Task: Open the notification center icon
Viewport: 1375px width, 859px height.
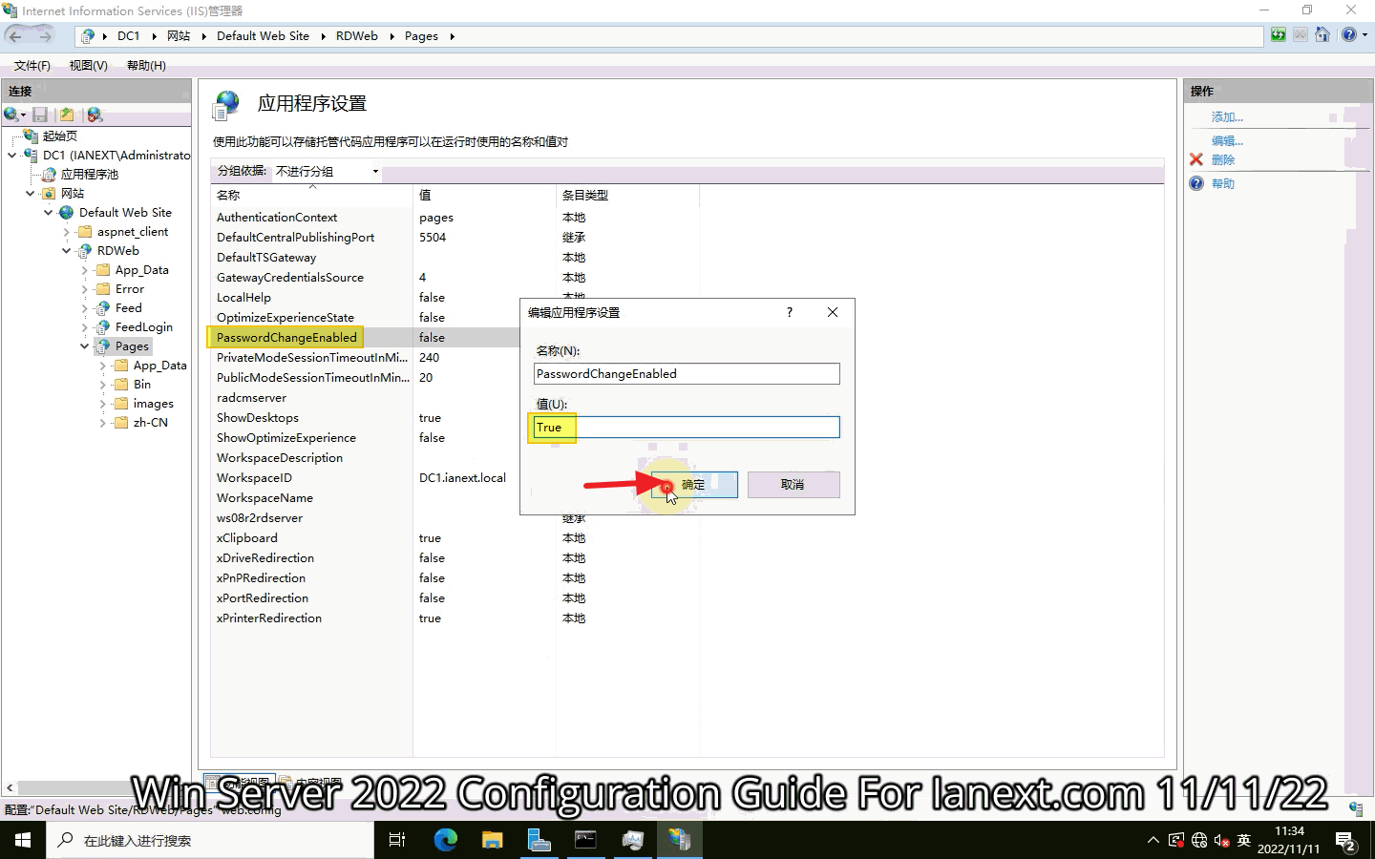Action: point(1345,841)
